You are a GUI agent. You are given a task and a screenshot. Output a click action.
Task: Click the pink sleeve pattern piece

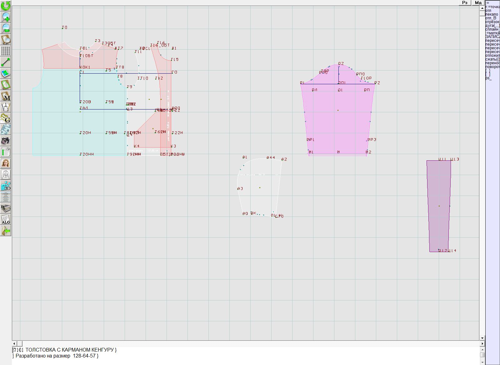pyautogui.click(x=337, y=125)
